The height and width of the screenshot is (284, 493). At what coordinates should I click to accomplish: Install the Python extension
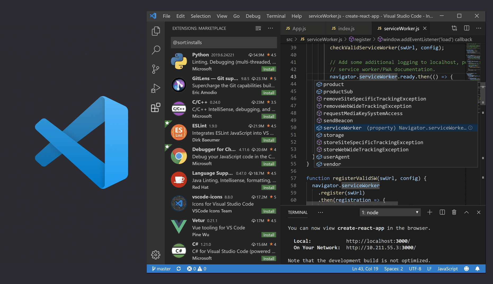[x=269, y=69]
